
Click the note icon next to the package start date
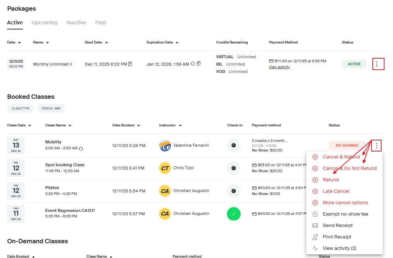click(130, 64)
